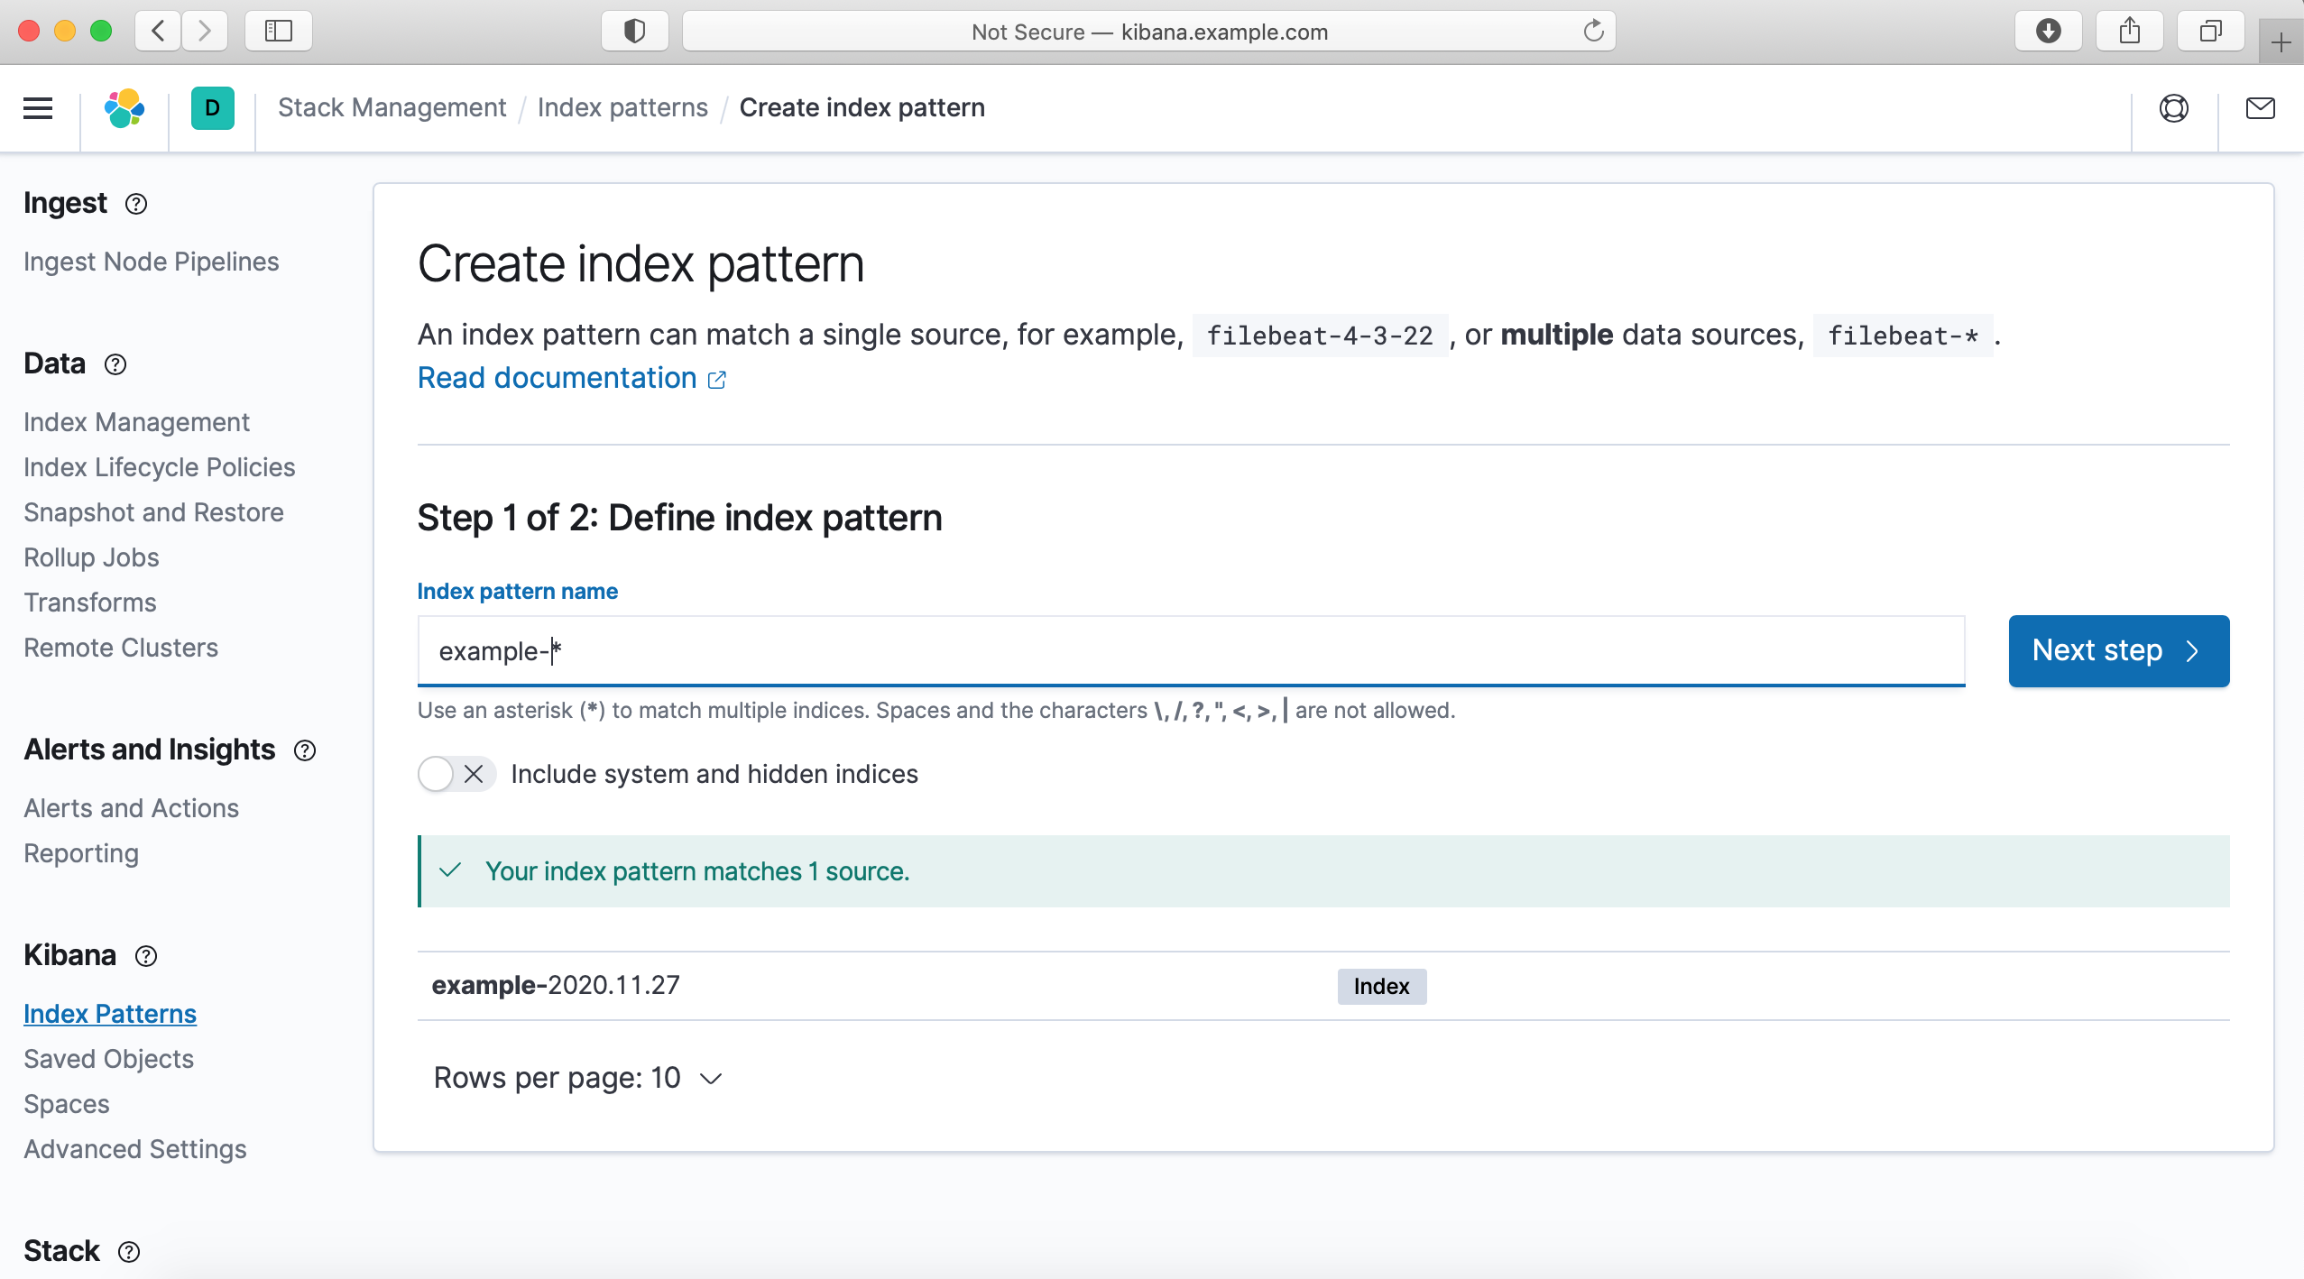This screenshot has width=2304, height=1279.
Task: Open the Stack Management menu item
Action: (392, 107)
